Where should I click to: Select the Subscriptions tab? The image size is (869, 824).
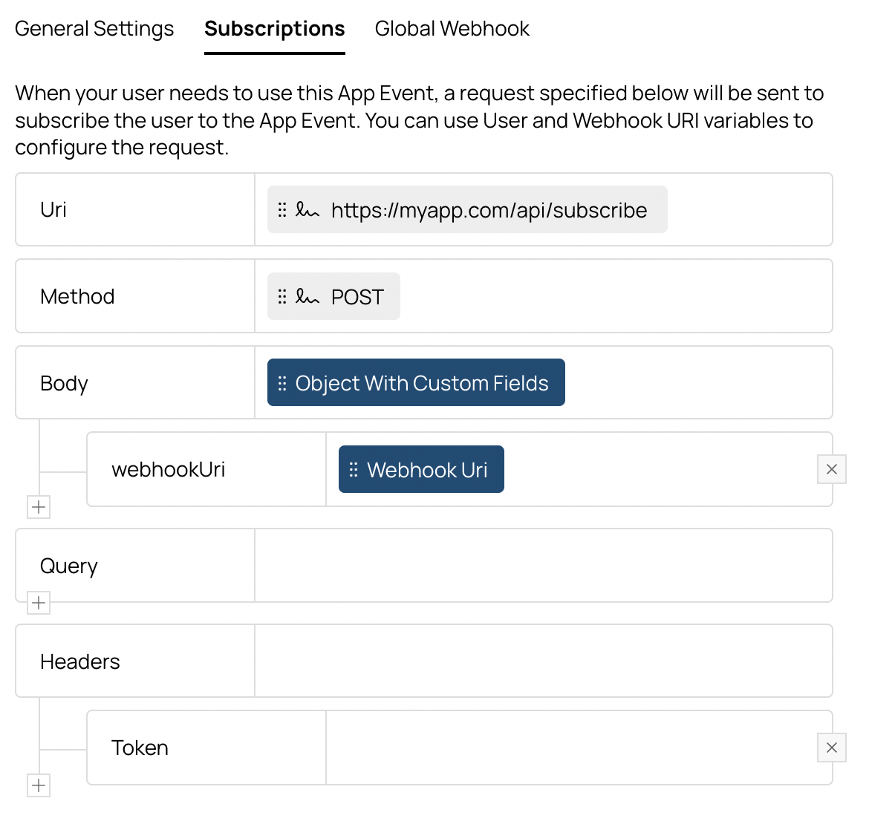click(x=274, y=29)
